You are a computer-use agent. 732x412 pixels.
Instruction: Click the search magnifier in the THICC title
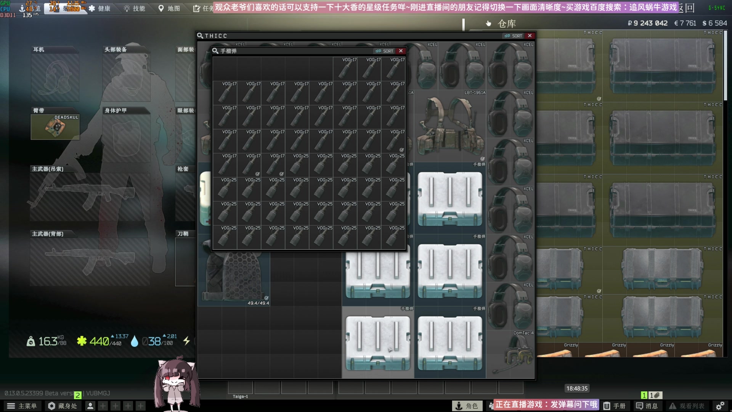point(200,36)
